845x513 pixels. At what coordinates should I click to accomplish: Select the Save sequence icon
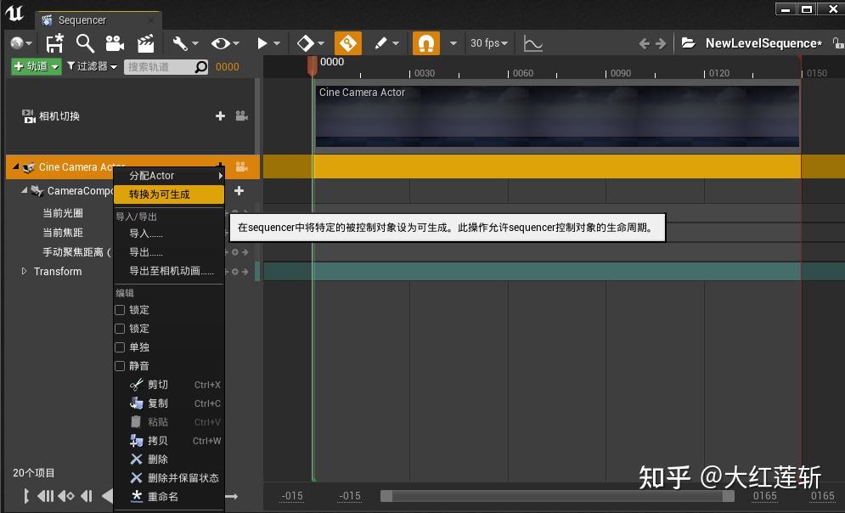coord(54,41)
